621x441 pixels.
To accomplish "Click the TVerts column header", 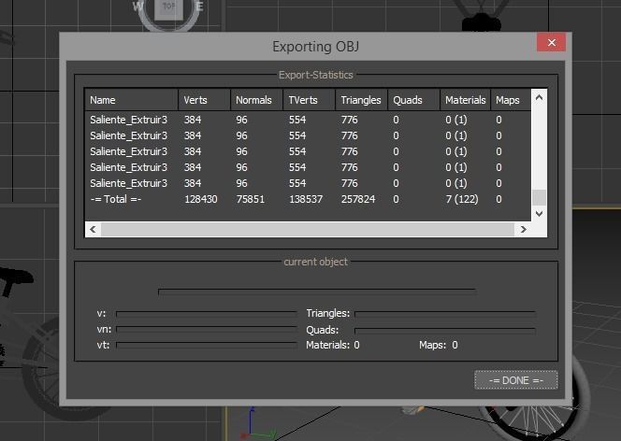I will tap(309, 100).
